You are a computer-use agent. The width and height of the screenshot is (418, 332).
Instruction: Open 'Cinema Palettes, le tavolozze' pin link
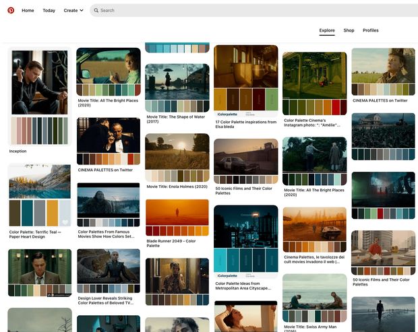click(x=314, y=259)
